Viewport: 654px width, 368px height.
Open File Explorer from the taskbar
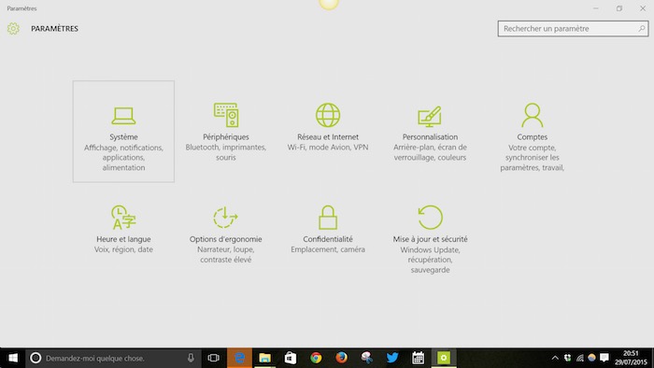point(264,358)
